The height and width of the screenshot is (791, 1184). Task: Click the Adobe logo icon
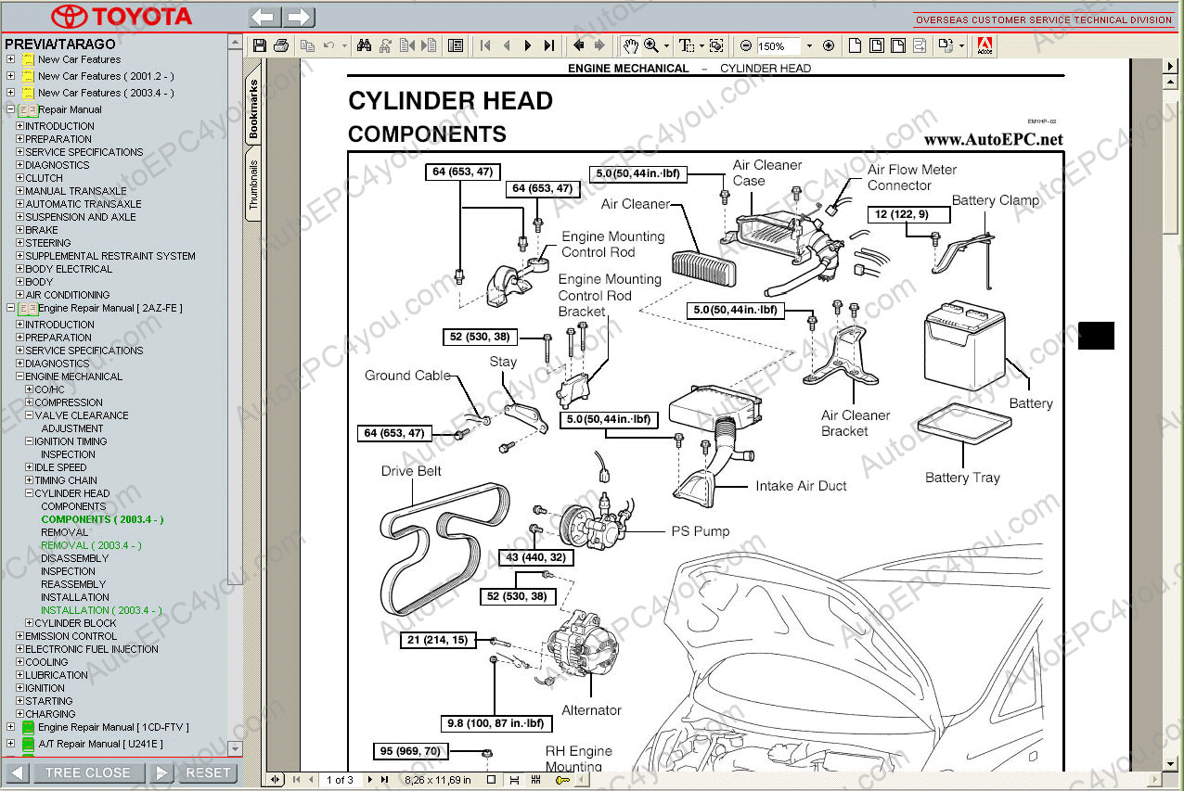985,45
